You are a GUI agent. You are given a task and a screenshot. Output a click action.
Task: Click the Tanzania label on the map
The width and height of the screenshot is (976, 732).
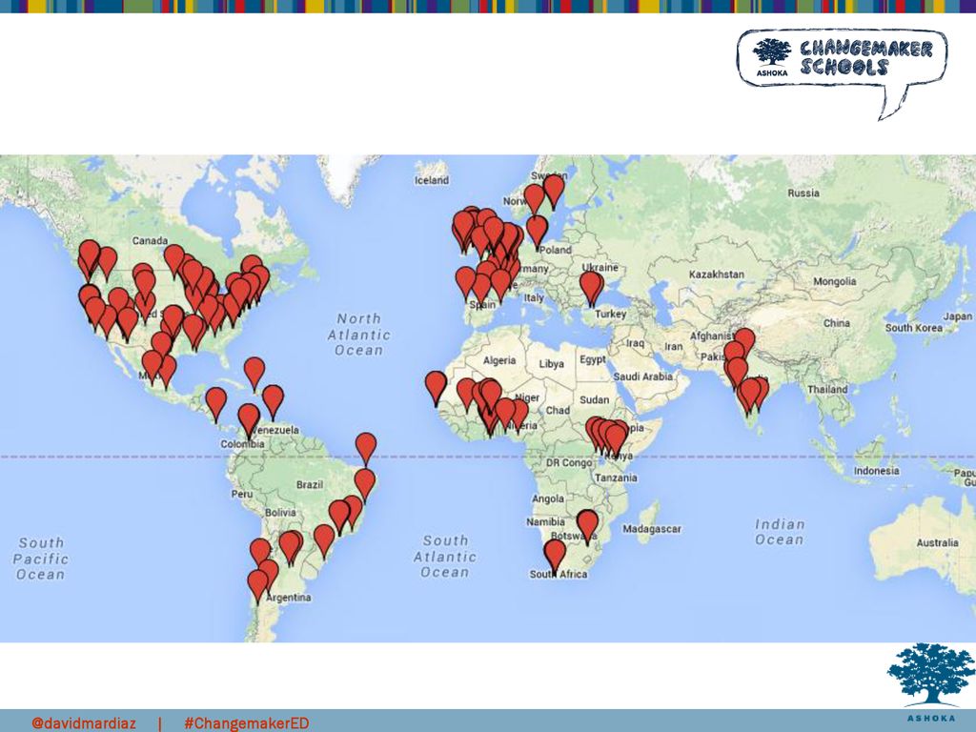616,478
